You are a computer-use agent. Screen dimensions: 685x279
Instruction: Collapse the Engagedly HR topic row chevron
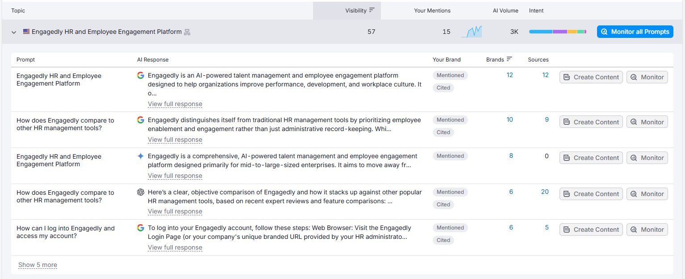(x=14, y=32)
